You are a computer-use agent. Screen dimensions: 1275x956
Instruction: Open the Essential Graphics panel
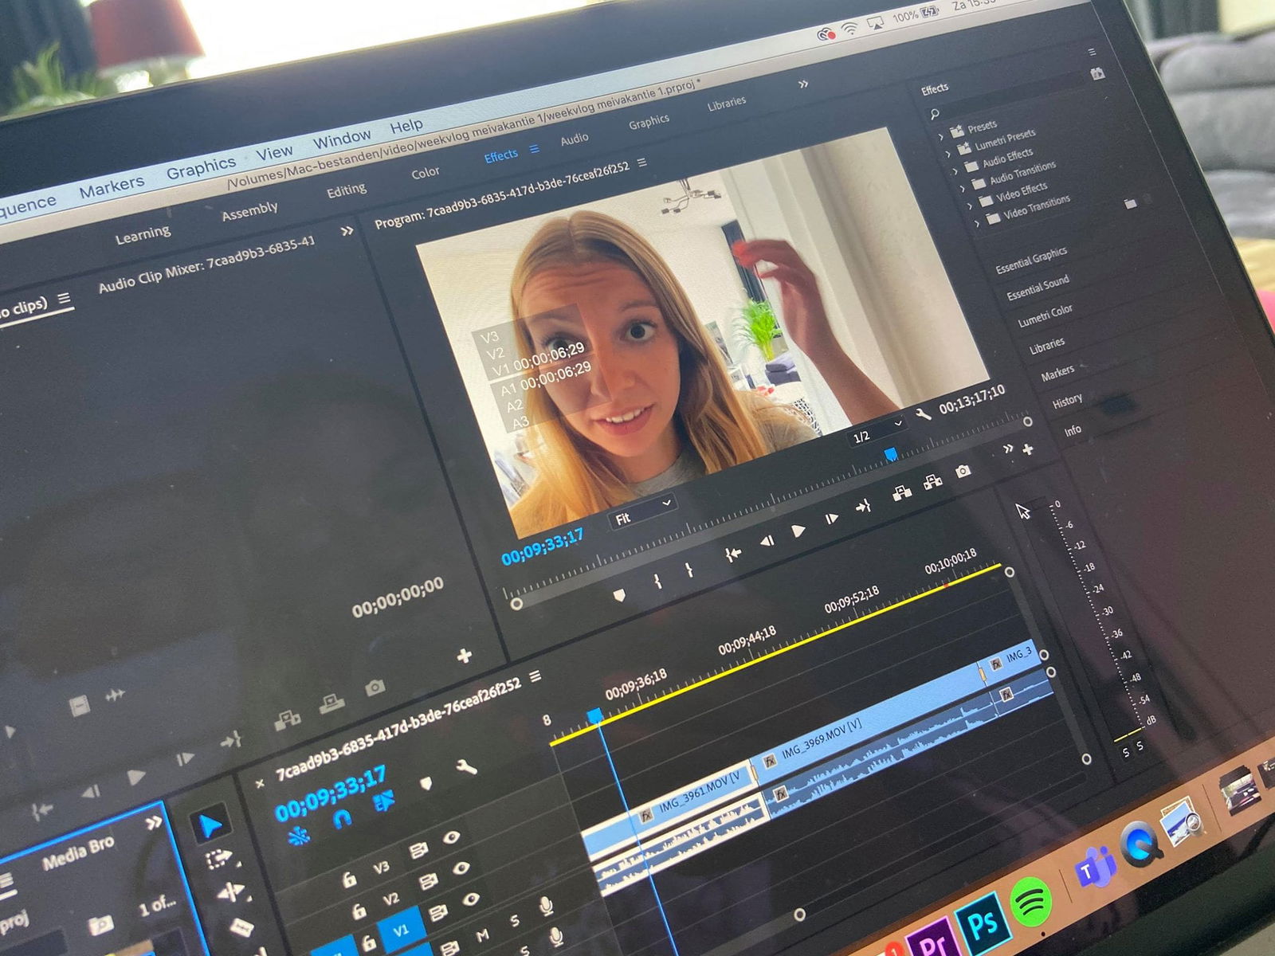[x=1030, y=260]
